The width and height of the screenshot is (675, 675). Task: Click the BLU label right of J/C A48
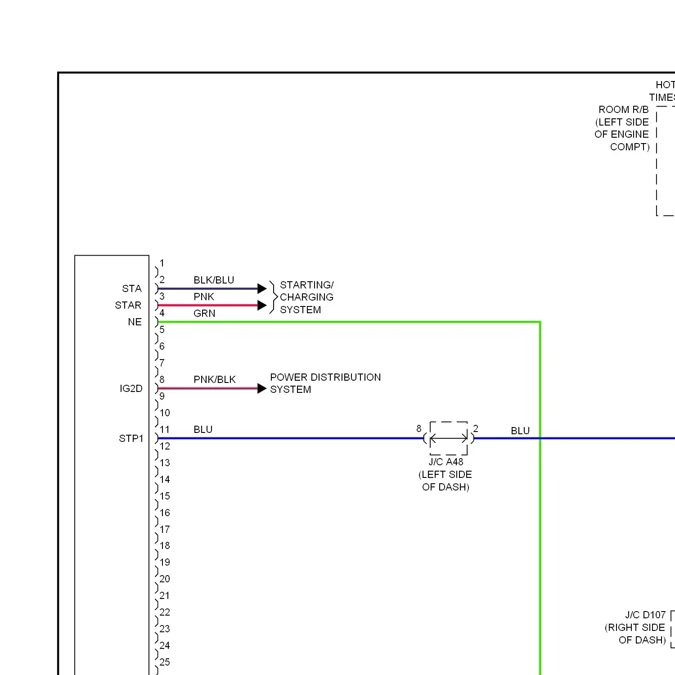click(x=520, y=431)
